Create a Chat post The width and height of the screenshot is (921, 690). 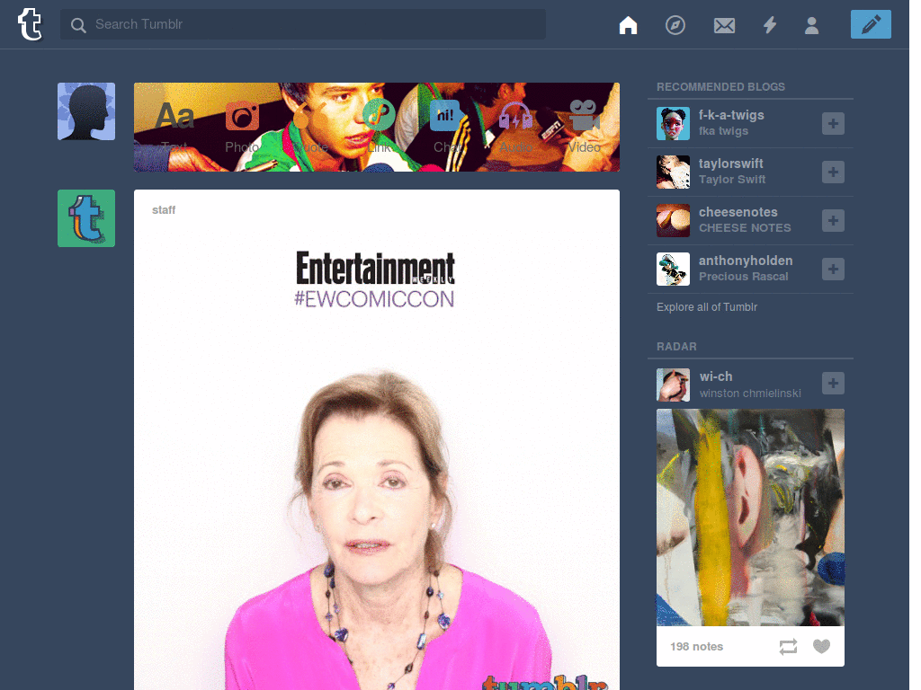(x=447, y=126)
